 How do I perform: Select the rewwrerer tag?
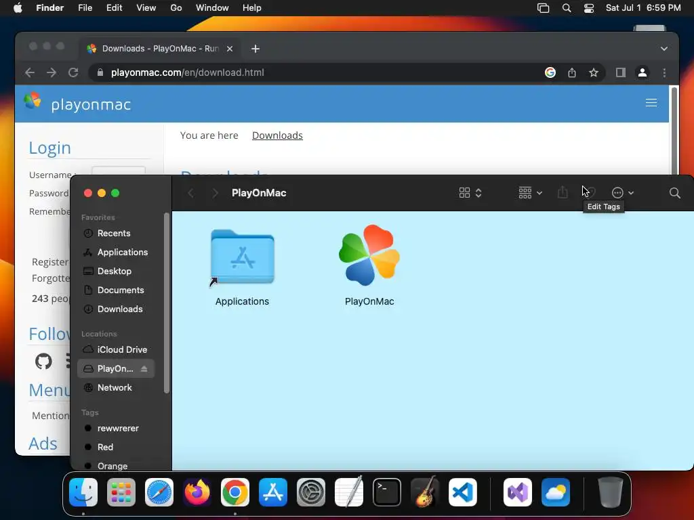pos(117,428)
